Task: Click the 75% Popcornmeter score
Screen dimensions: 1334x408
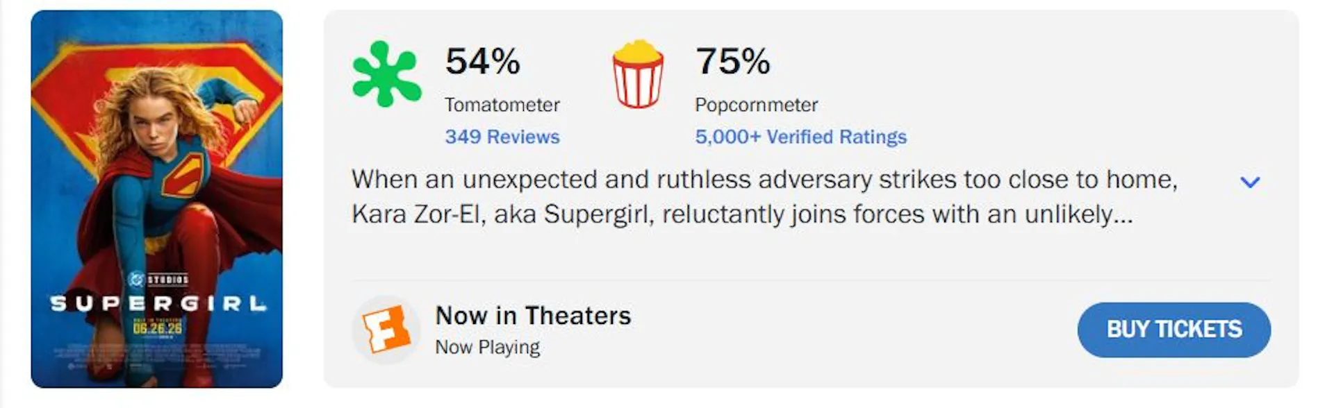Action: tap(733, 61)
